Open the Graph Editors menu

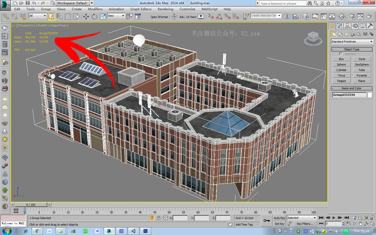click(x=141, y=9)
